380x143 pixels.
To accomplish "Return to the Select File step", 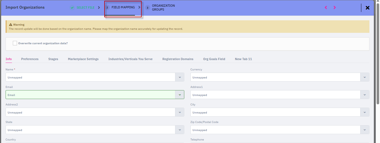I will tap(85, 8).
